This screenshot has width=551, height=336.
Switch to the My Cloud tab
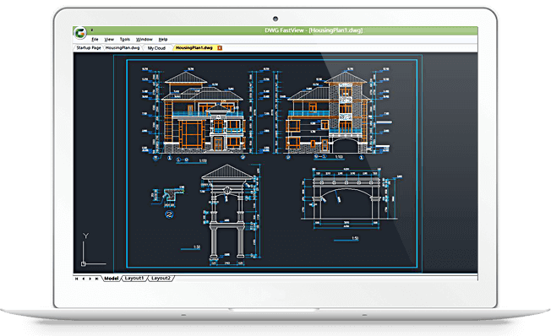coord(156,48)
